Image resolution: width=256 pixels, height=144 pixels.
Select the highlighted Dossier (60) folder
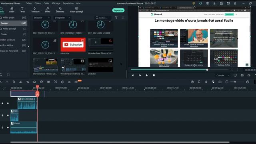14,23
